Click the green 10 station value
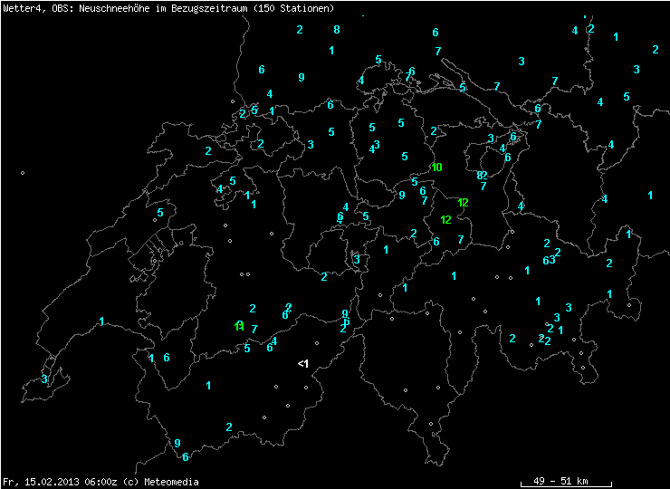This screenshot has height=489, width=670. (x=436, y=168)
